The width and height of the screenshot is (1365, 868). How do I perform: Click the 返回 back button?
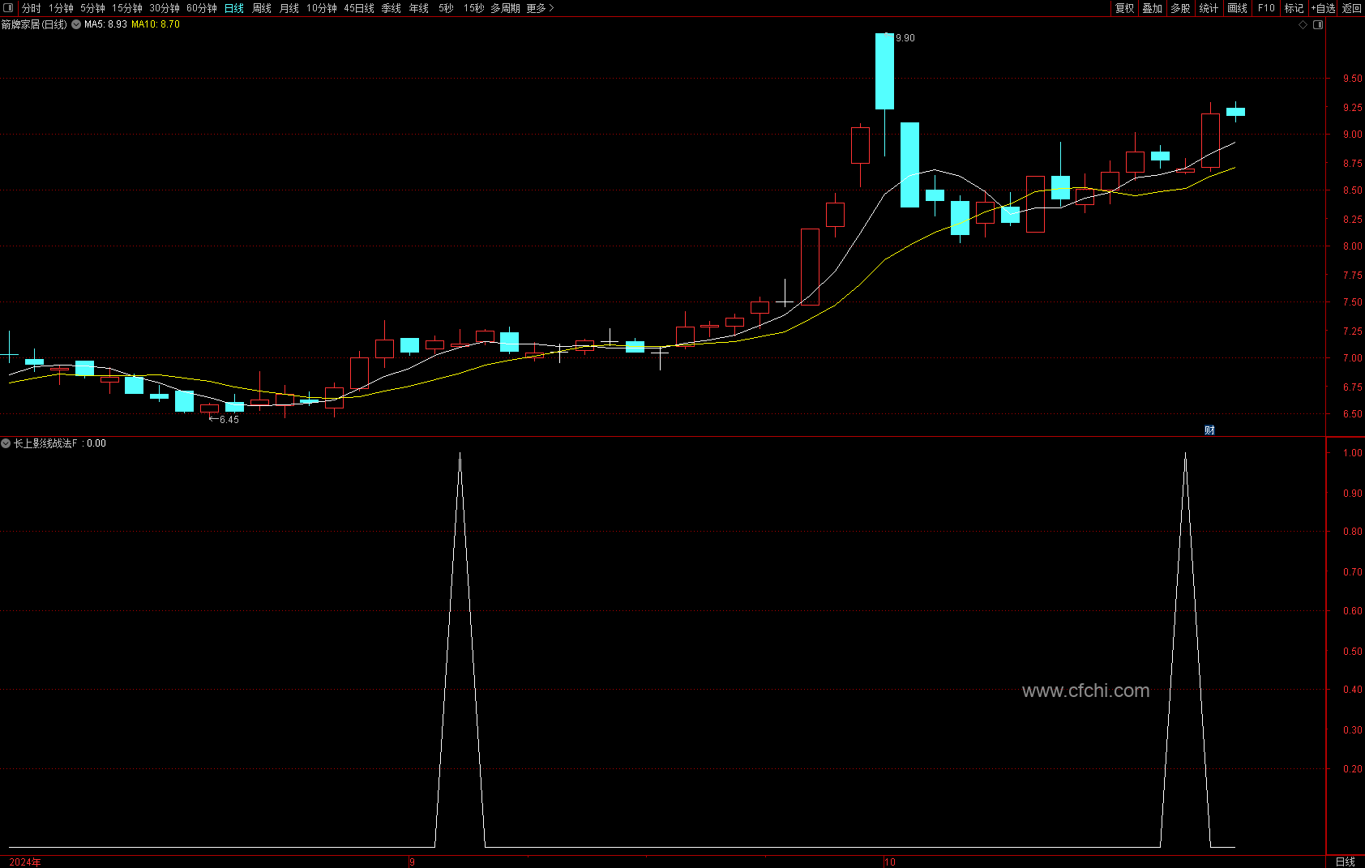[x=1351, y=8]
